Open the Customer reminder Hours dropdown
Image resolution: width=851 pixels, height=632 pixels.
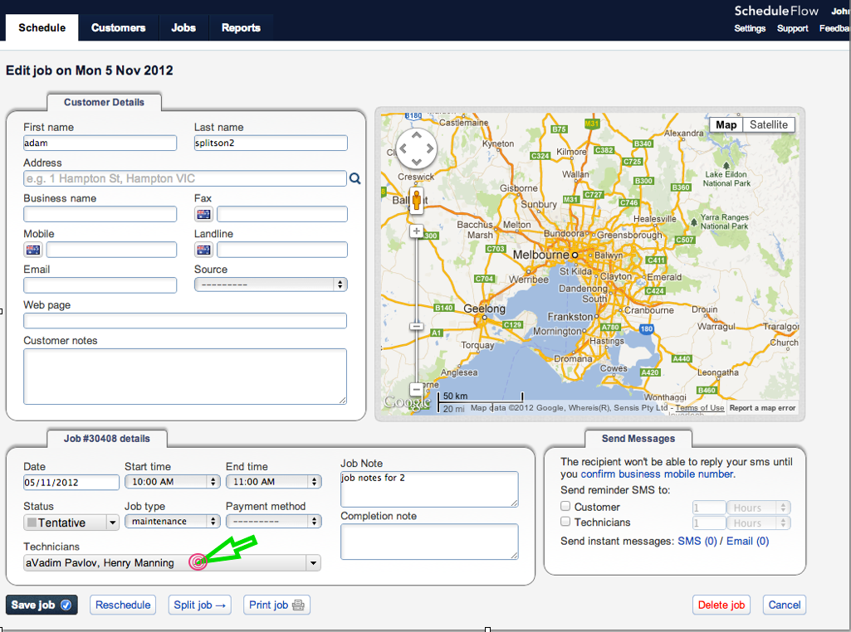(759, 508)
